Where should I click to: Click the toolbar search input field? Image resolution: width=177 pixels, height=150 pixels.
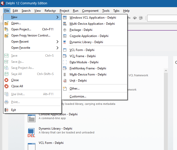click(162, 18)
